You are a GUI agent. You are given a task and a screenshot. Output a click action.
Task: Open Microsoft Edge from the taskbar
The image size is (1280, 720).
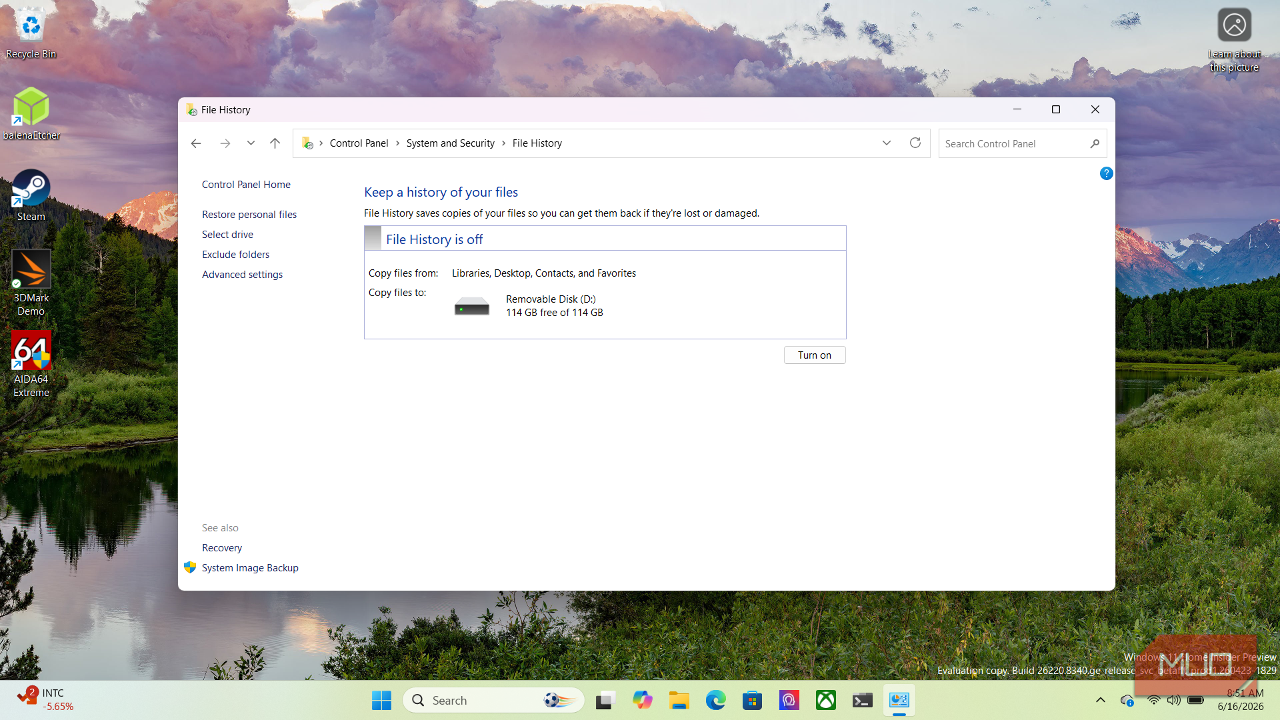(x=715, y=701)
